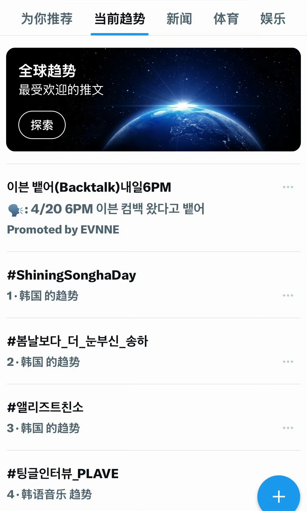Open more options for #앨리즈트친소 trend
The width and height of the screenshot is (307, 511).
tap(288, 428)
